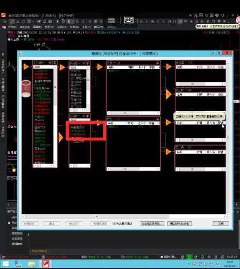This screenshot has height=269, width=240.
Task: Click the shopping cart icon in the title bar
Action: (207, 16)
